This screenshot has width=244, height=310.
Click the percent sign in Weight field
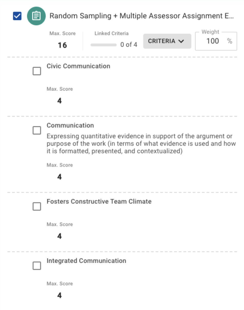pyautogui.click(x=230, y=41)
